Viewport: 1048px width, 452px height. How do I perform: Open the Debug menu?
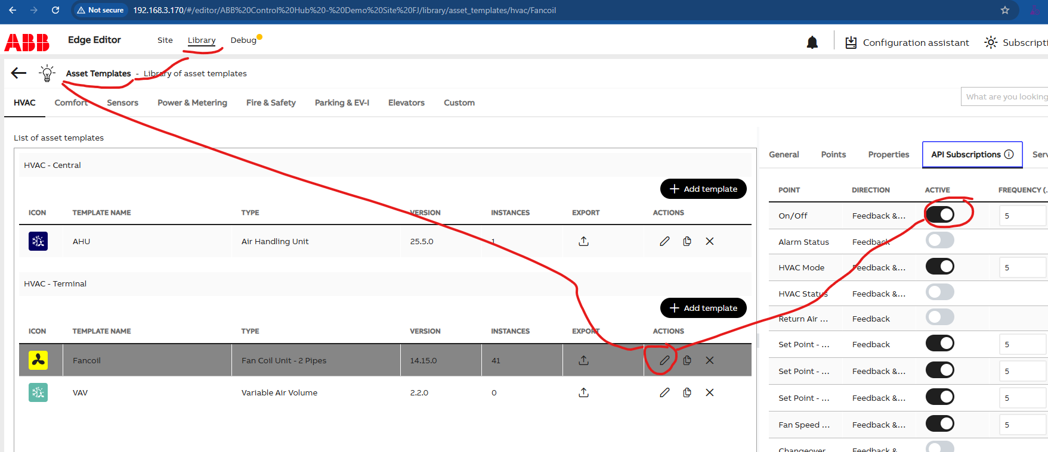coord(243,40)
